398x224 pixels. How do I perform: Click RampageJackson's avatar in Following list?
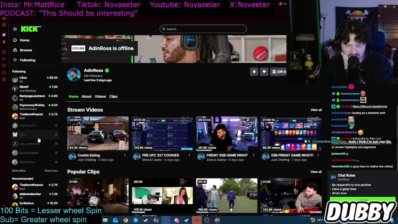point(15,98)
